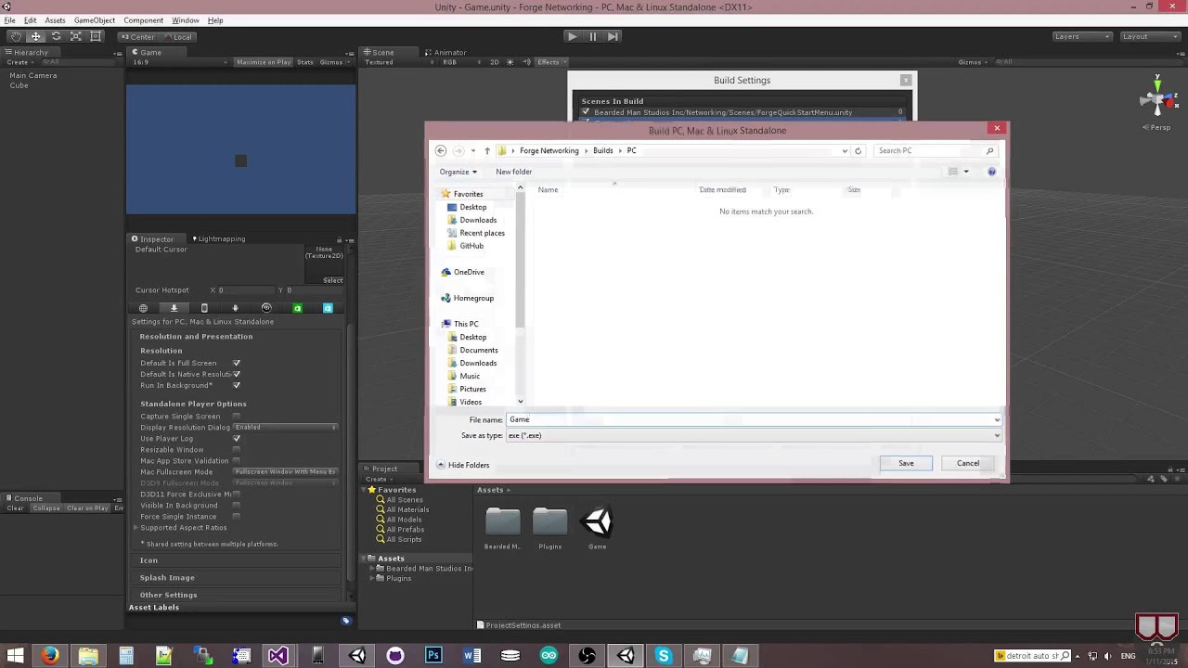Open Photoshop from the taskbar

[x=433, y=656]
